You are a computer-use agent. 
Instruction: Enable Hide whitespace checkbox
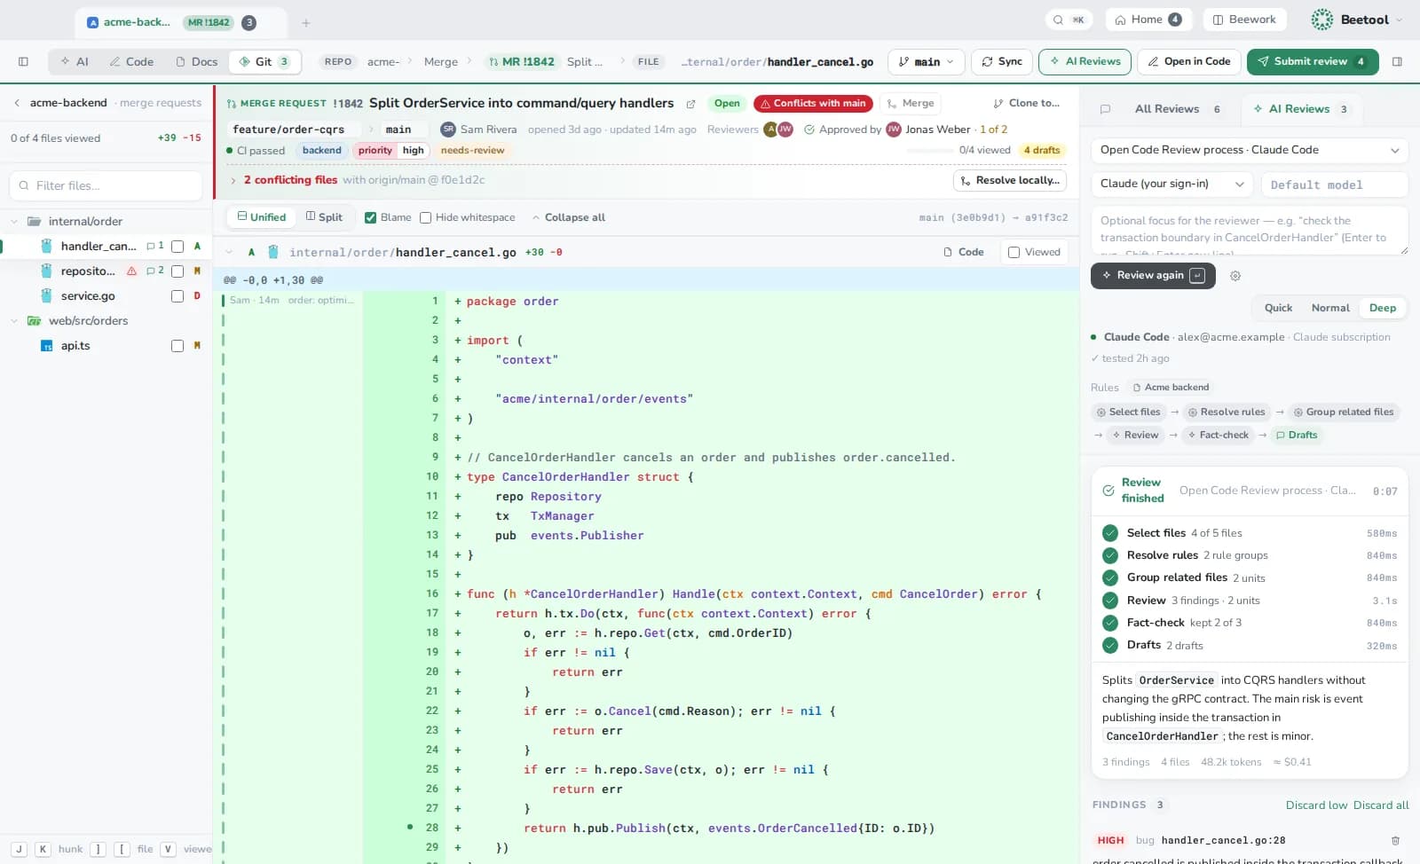[426, 217]
